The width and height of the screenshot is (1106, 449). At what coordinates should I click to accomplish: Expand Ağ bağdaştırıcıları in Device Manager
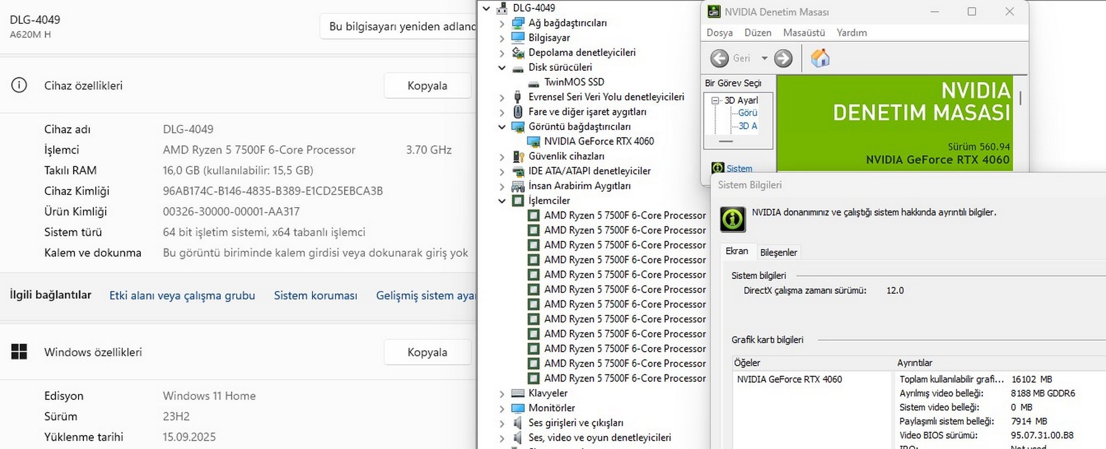point(502,23)
